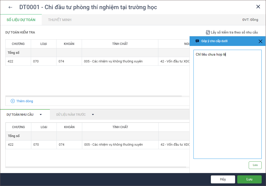
Task: Select the SỐ LIỆU DỰ TOÁN tab
Action: pos(21,20)
